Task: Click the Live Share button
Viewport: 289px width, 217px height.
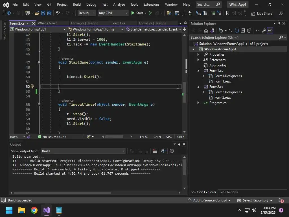Action: point(262,13)
